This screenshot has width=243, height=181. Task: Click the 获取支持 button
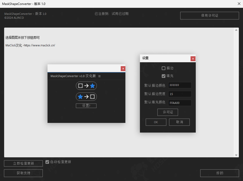tap(23, 173)
